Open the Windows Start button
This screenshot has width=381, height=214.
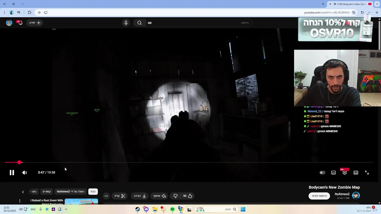point(243,209)
